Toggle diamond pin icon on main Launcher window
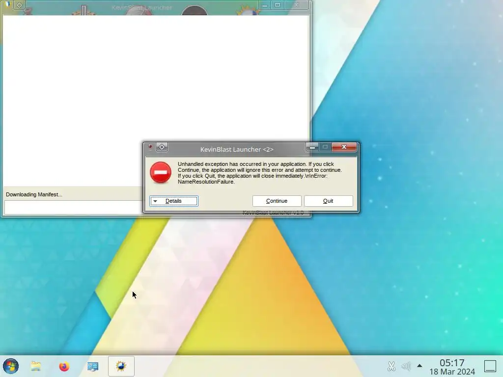Image resolution: width=503 pixels, height=377 pixels. coord(19,5)
